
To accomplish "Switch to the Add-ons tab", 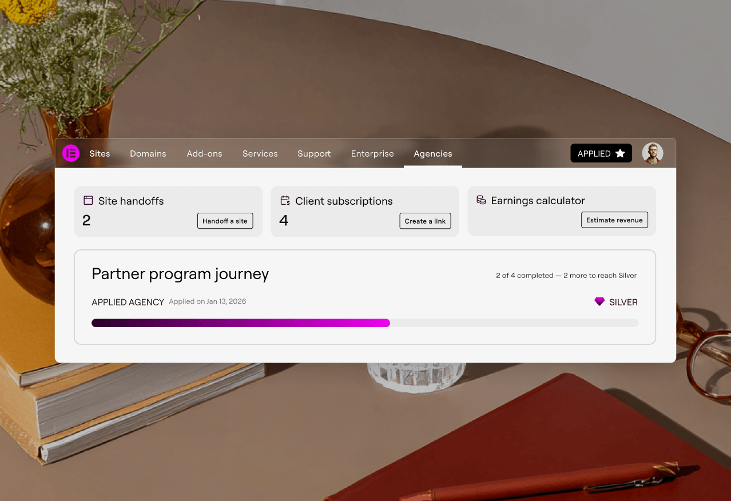I will pyautogui.click(x=204, y=154).
